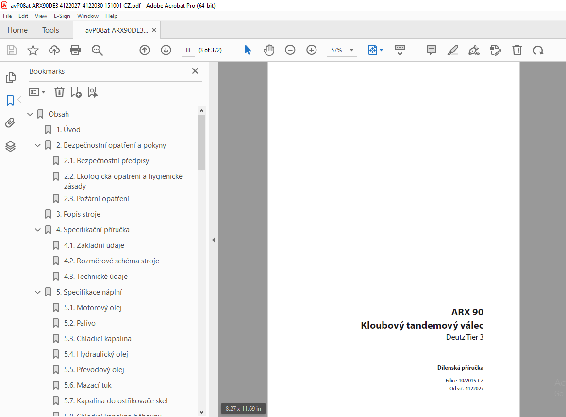Collapse 4. Specifikační příručka section
The height and width of the screenshot is (417, 566).
coord(37,230)
